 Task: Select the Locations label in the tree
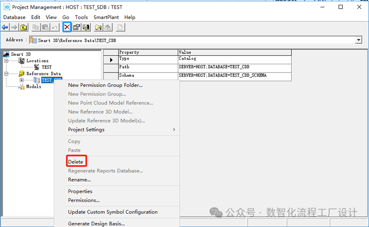[37, 61]
